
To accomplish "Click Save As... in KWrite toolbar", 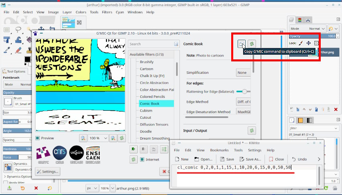I will (x=250, y=159).
